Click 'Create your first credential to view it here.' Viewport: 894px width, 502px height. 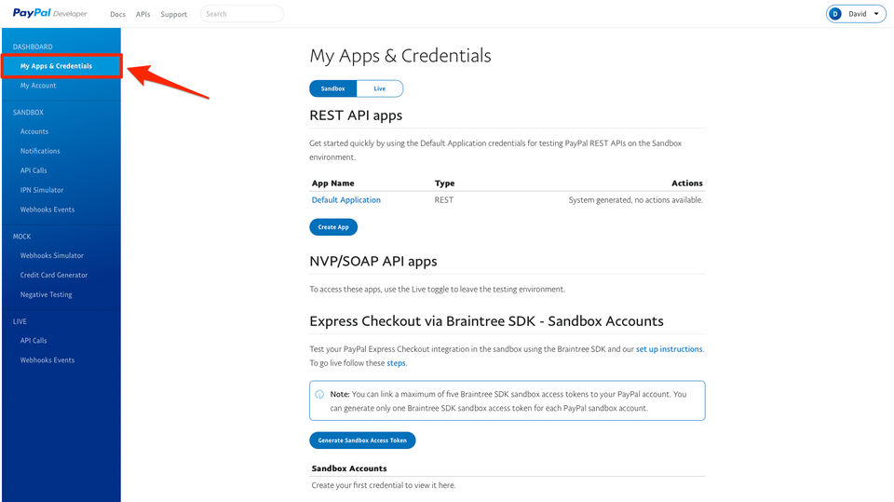tap(384, 485)
